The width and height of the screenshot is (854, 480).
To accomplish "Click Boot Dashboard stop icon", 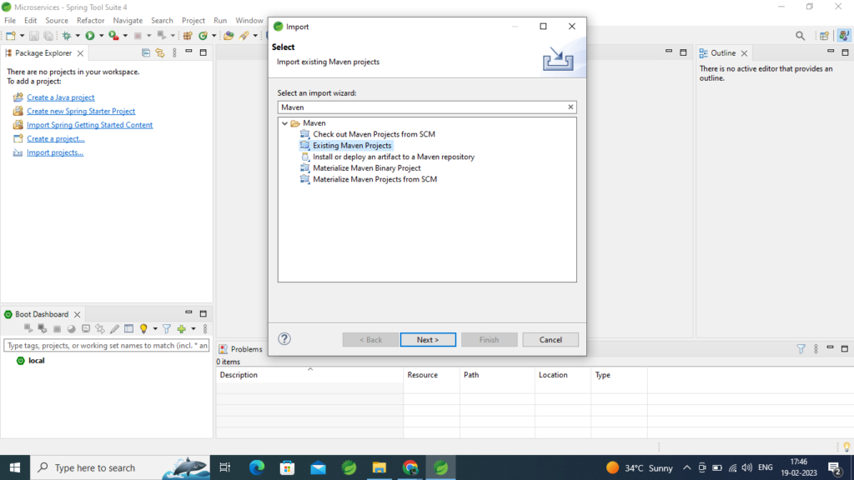I will (57, 328).
